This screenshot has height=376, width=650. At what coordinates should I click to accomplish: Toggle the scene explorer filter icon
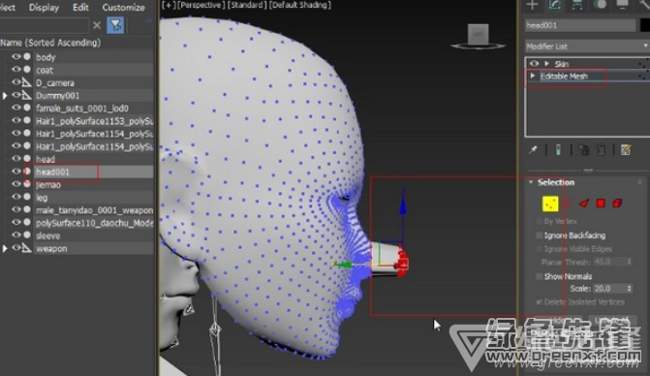pyautogui.click(x=115, y=25)
